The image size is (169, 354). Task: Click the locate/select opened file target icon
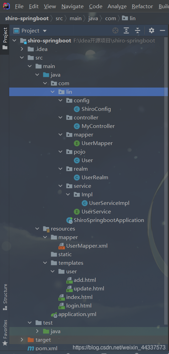click(115, 30)
